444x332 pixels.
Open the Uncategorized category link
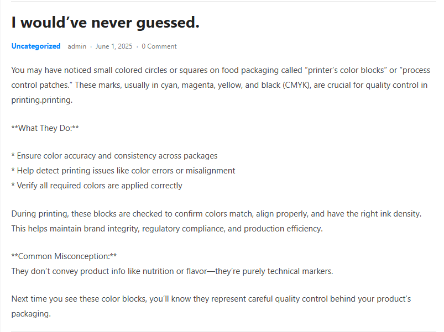[x=36, y=46]
